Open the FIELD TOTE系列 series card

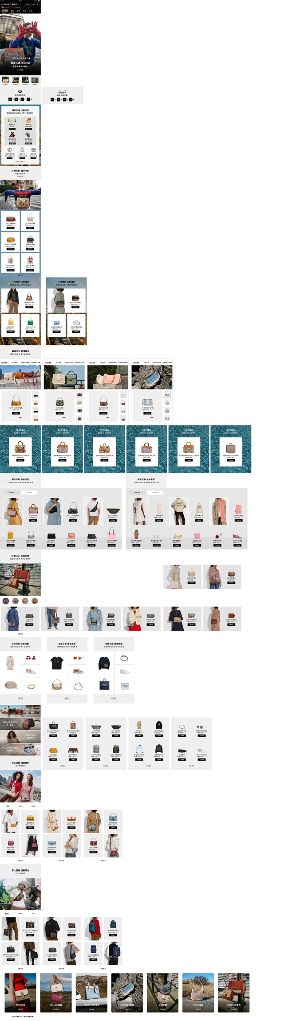point(91,993)
